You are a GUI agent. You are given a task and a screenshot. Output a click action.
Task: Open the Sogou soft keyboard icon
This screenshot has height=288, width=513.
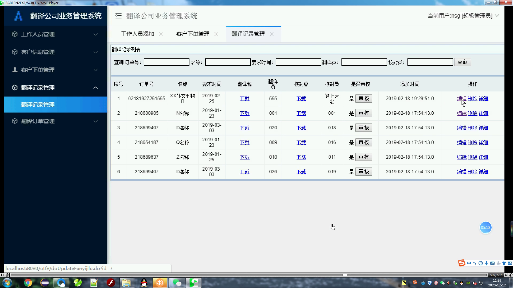(492, 263)
